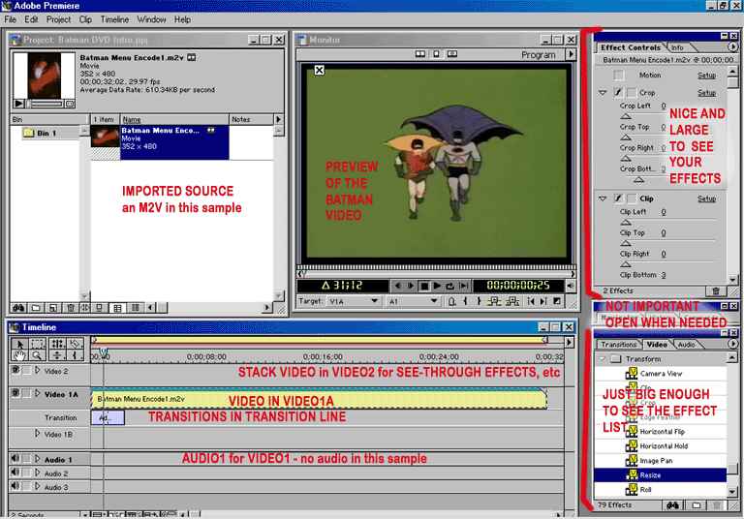Open the Target V1A video dropdown
This screenshot has width=744, height=519.
(354, 301)
